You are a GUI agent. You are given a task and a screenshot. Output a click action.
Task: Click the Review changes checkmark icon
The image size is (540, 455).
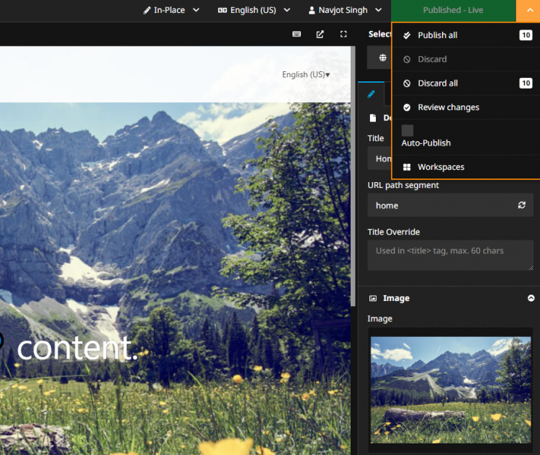(407, 107)
